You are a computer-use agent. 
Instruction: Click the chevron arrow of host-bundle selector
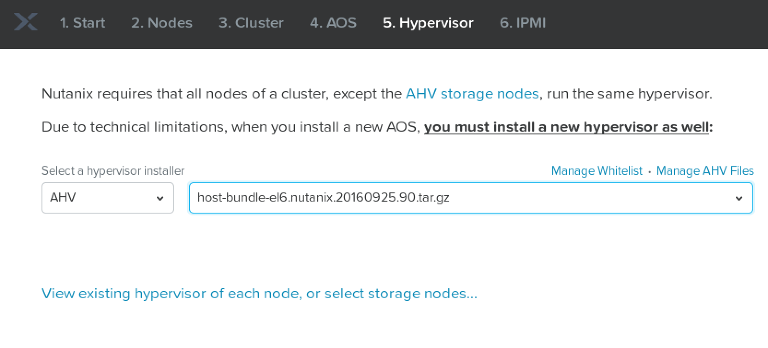tap(739, 198)
